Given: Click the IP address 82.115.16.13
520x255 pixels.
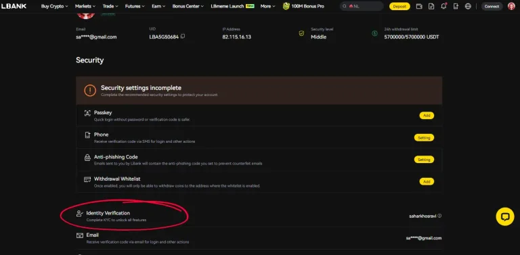Looking at the screenshot, I should tap(236, 37).
